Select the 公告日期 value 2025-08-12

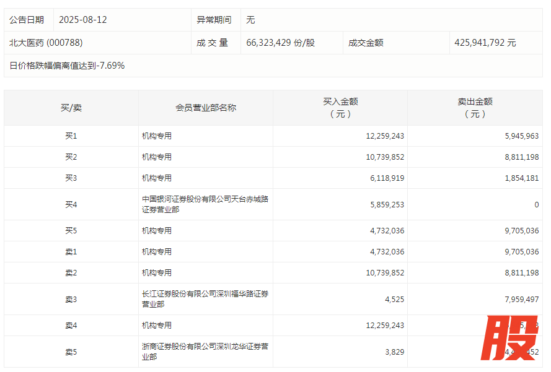point(83,20)
